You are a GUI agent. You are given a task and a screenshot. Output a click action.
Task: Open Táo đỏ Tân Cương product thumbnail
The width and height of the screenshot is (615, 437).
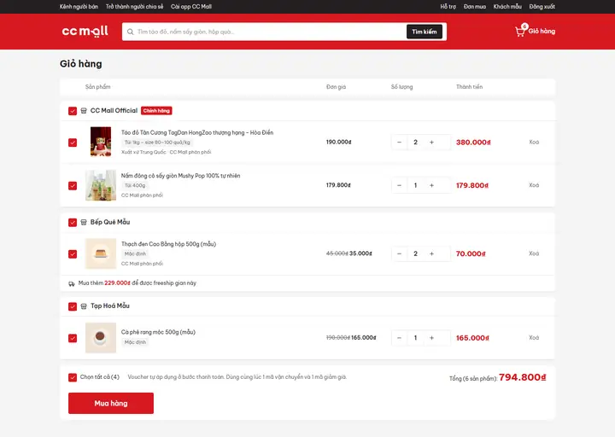pyautogui.click(x=101, y=142)
